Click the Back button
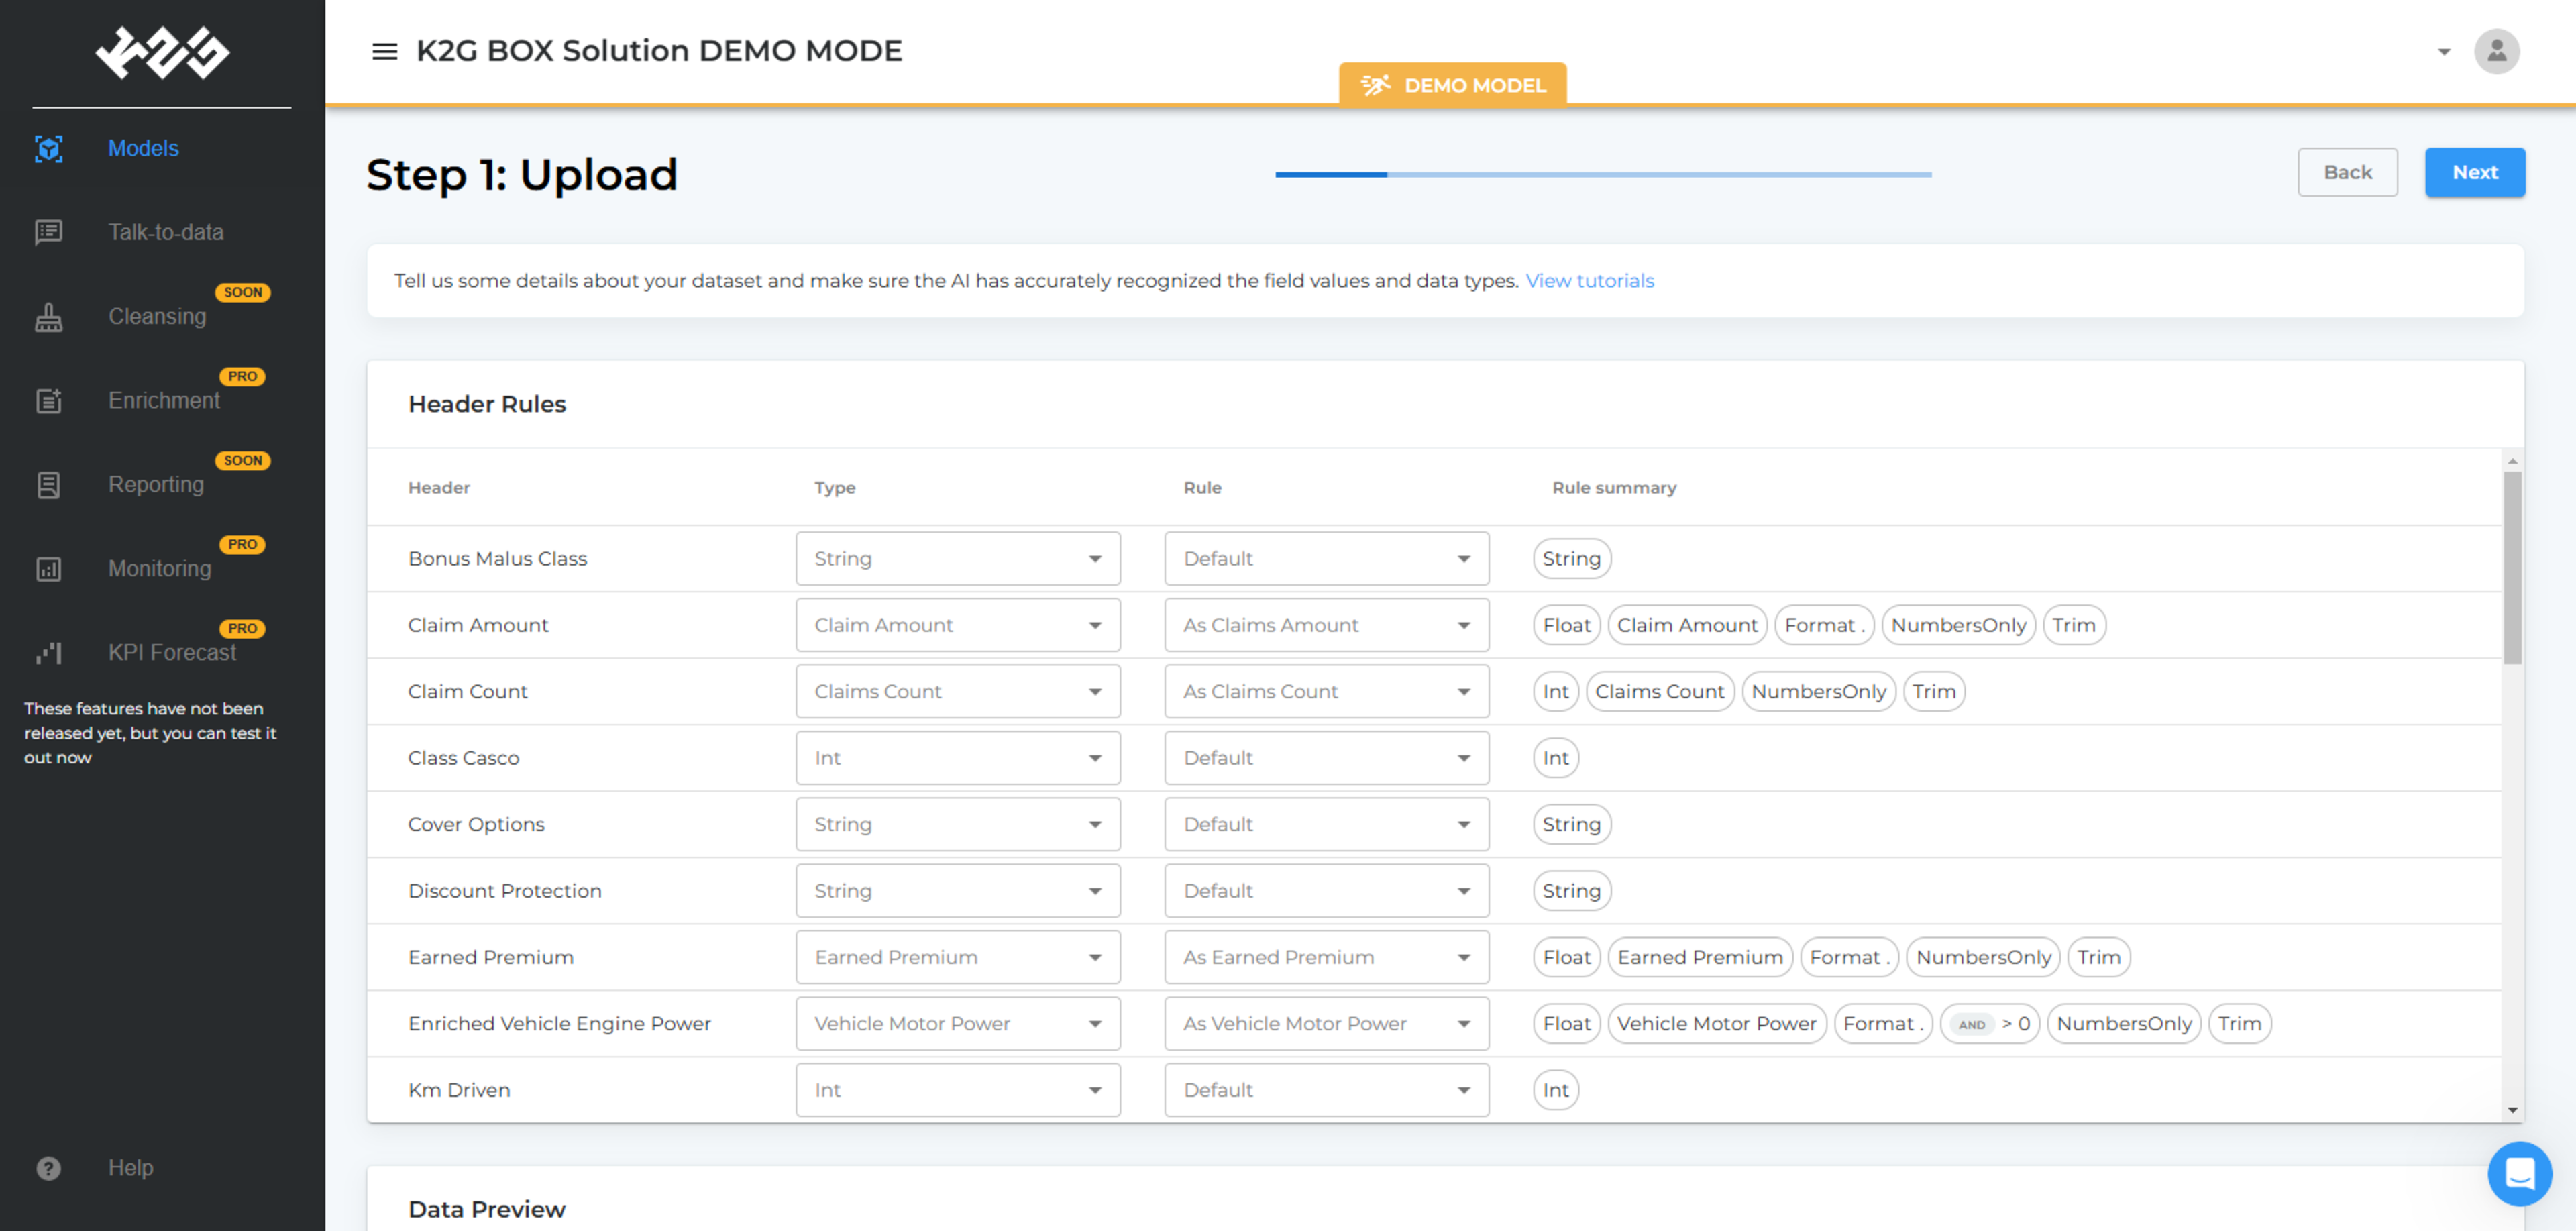The width and height of the screenshot is (2576, 1231). [x=2346, y=172]
